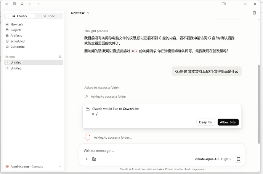Go forward with the right arrow
The height and width of the screenshot is (174, 263).
pos(37,4)
